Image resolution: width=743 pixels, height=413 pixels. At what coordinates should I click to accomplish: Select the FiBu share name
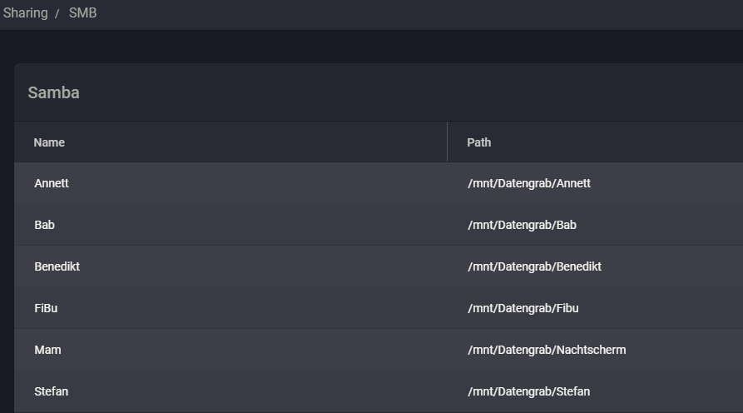tap(46, 308)
